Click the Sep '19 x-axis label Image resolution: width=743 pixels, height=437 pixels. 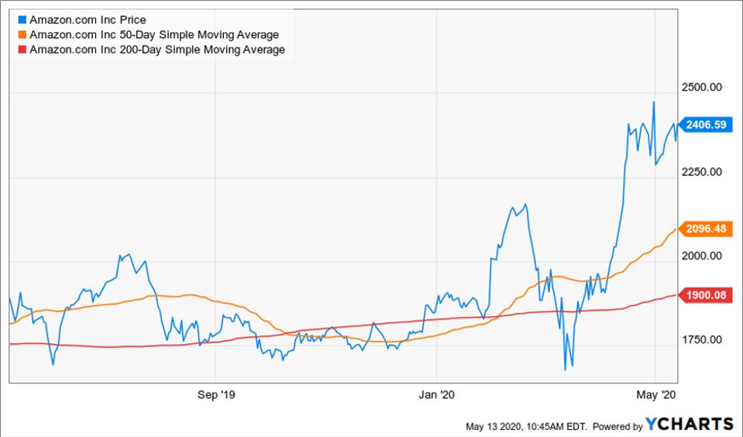[x=216, y=394]
